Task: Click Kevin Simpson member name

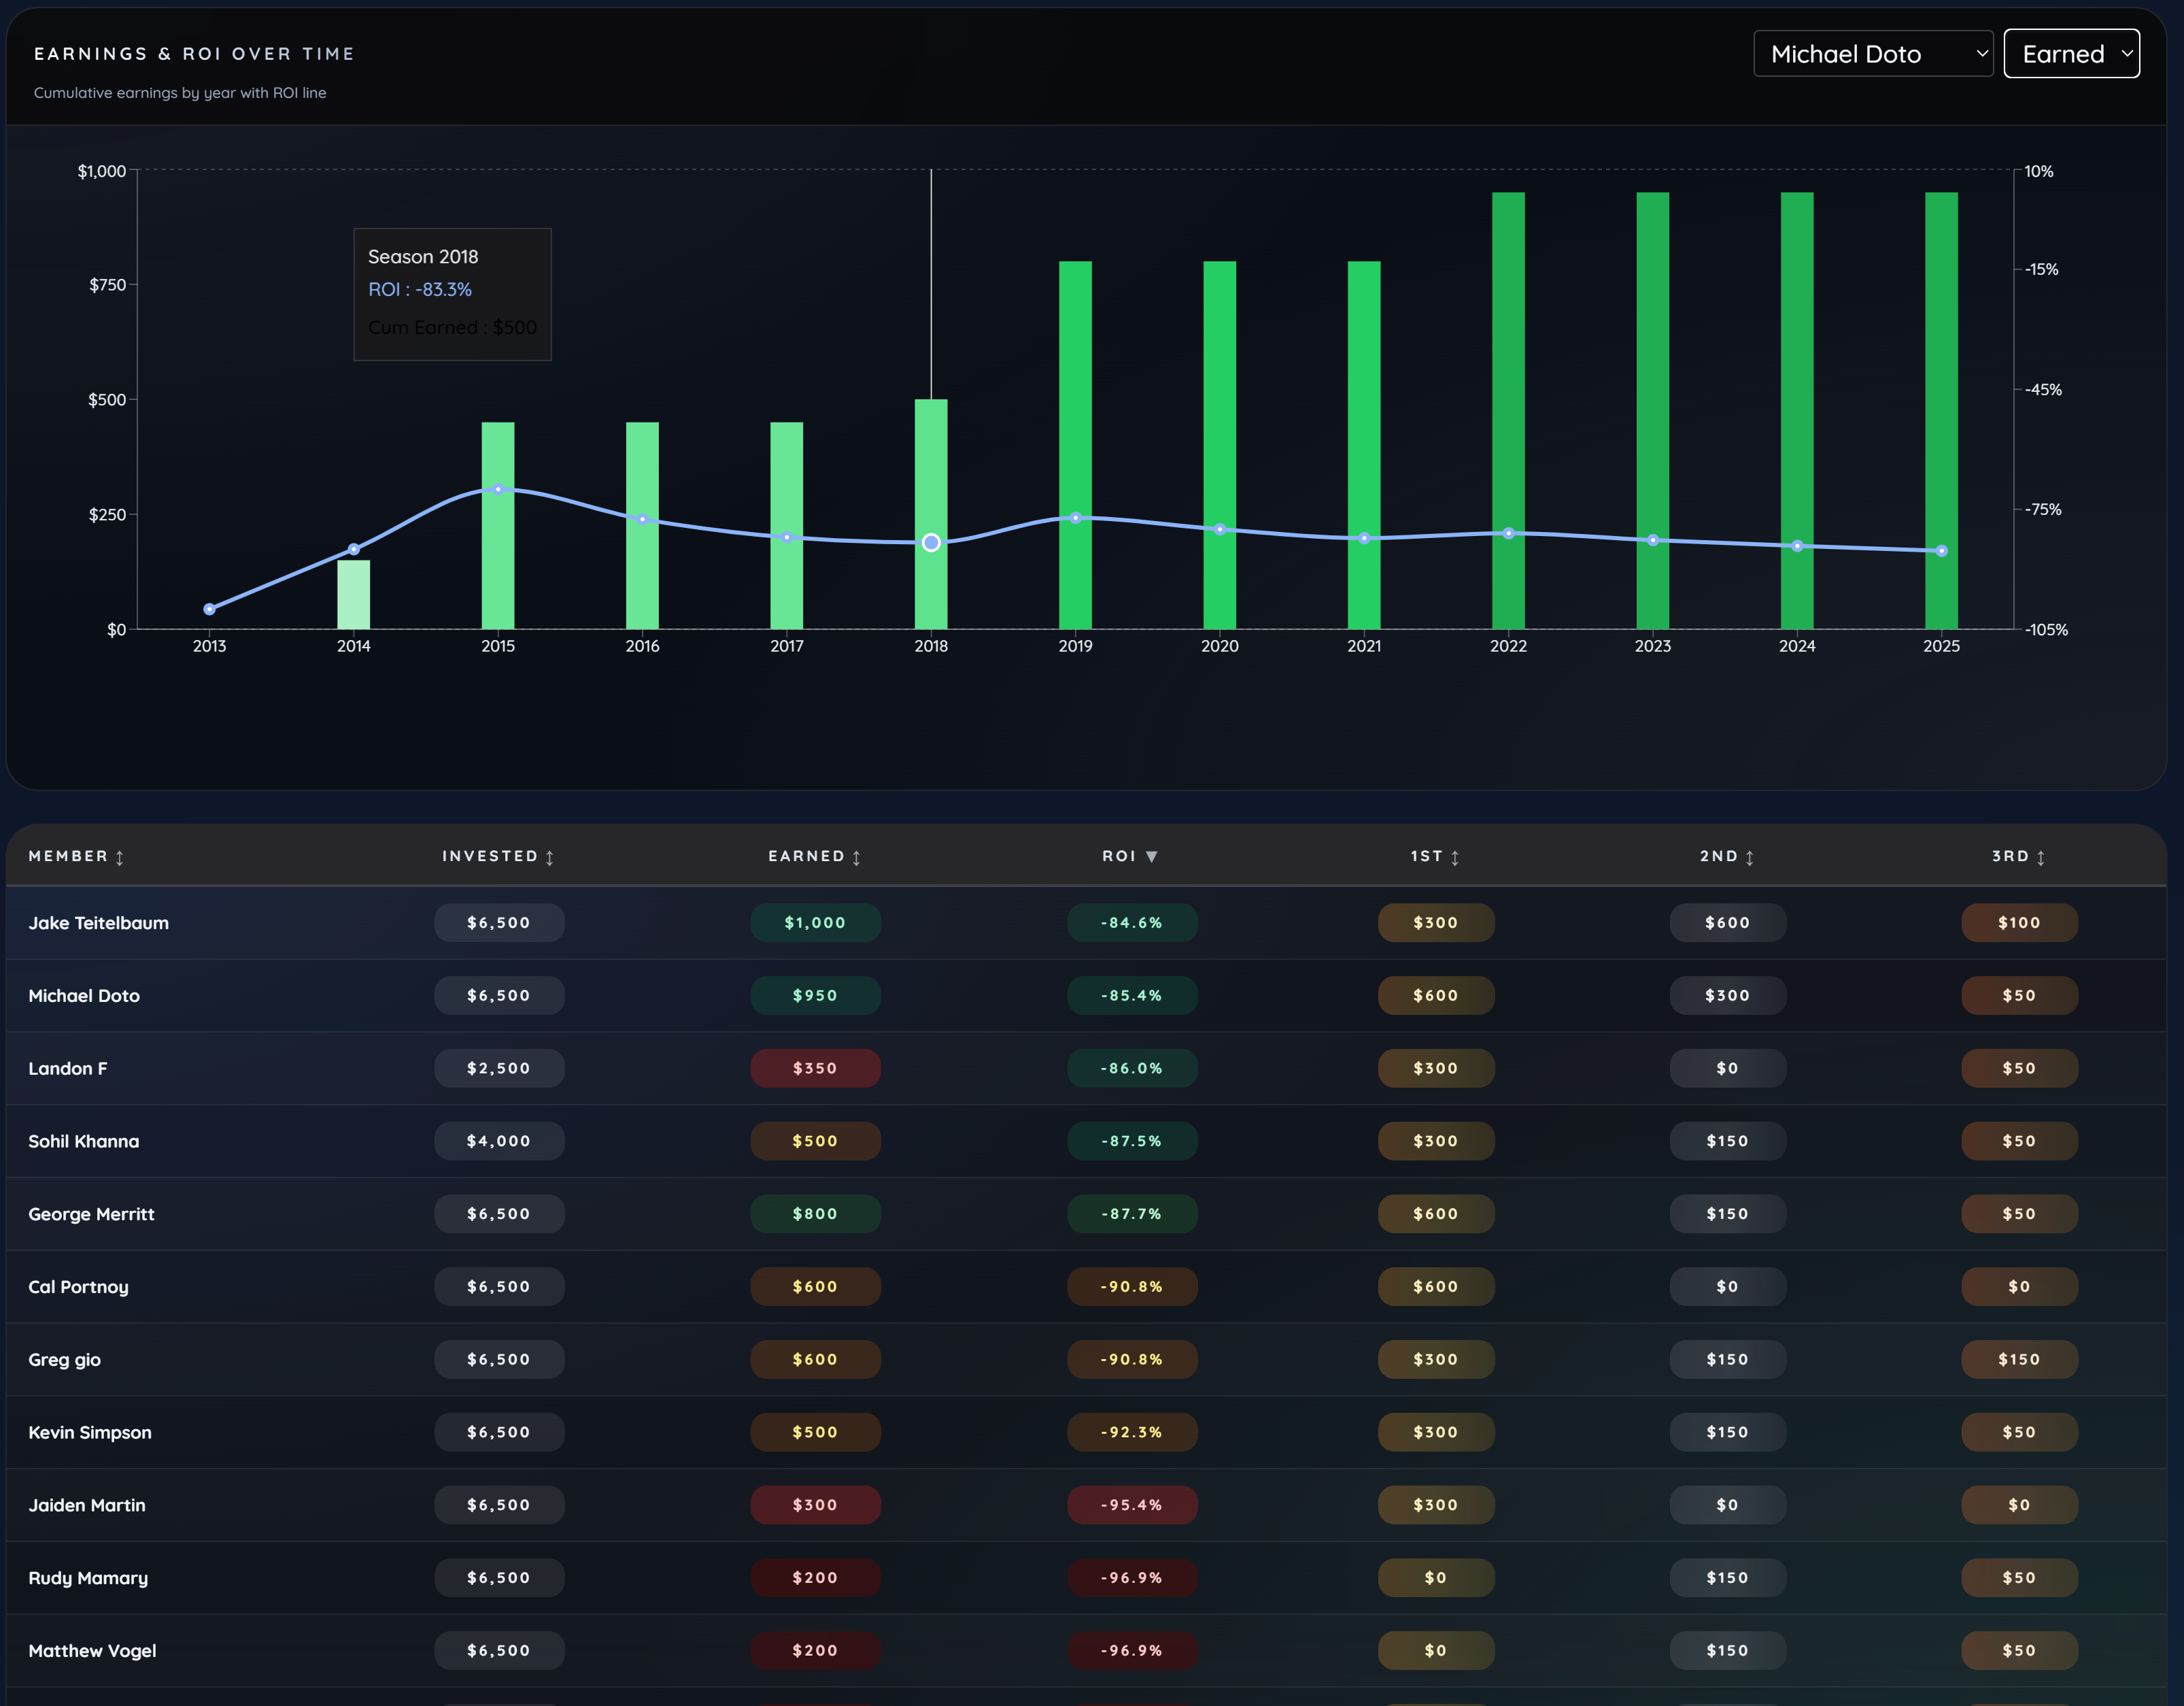Action: click(90, 1432)
